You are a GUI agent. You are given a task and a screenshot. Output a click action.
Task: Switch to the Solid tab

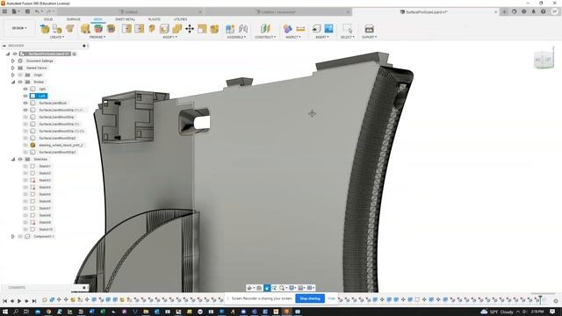coord(48,19)
